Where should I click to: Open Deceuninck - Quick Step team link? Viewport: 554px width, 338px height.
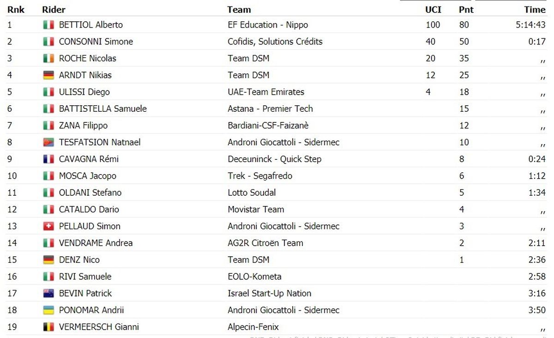click(275, 159)
